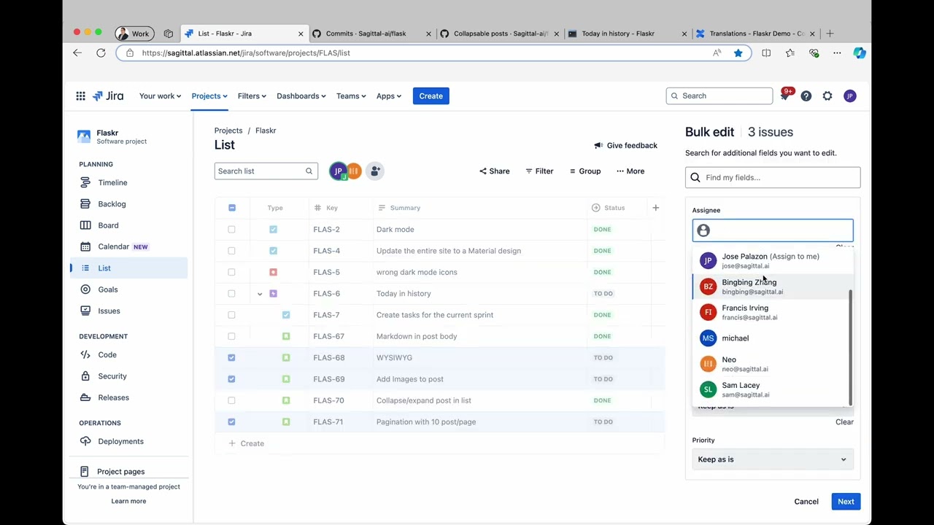Open the Your work dropdown

(160, 96)
